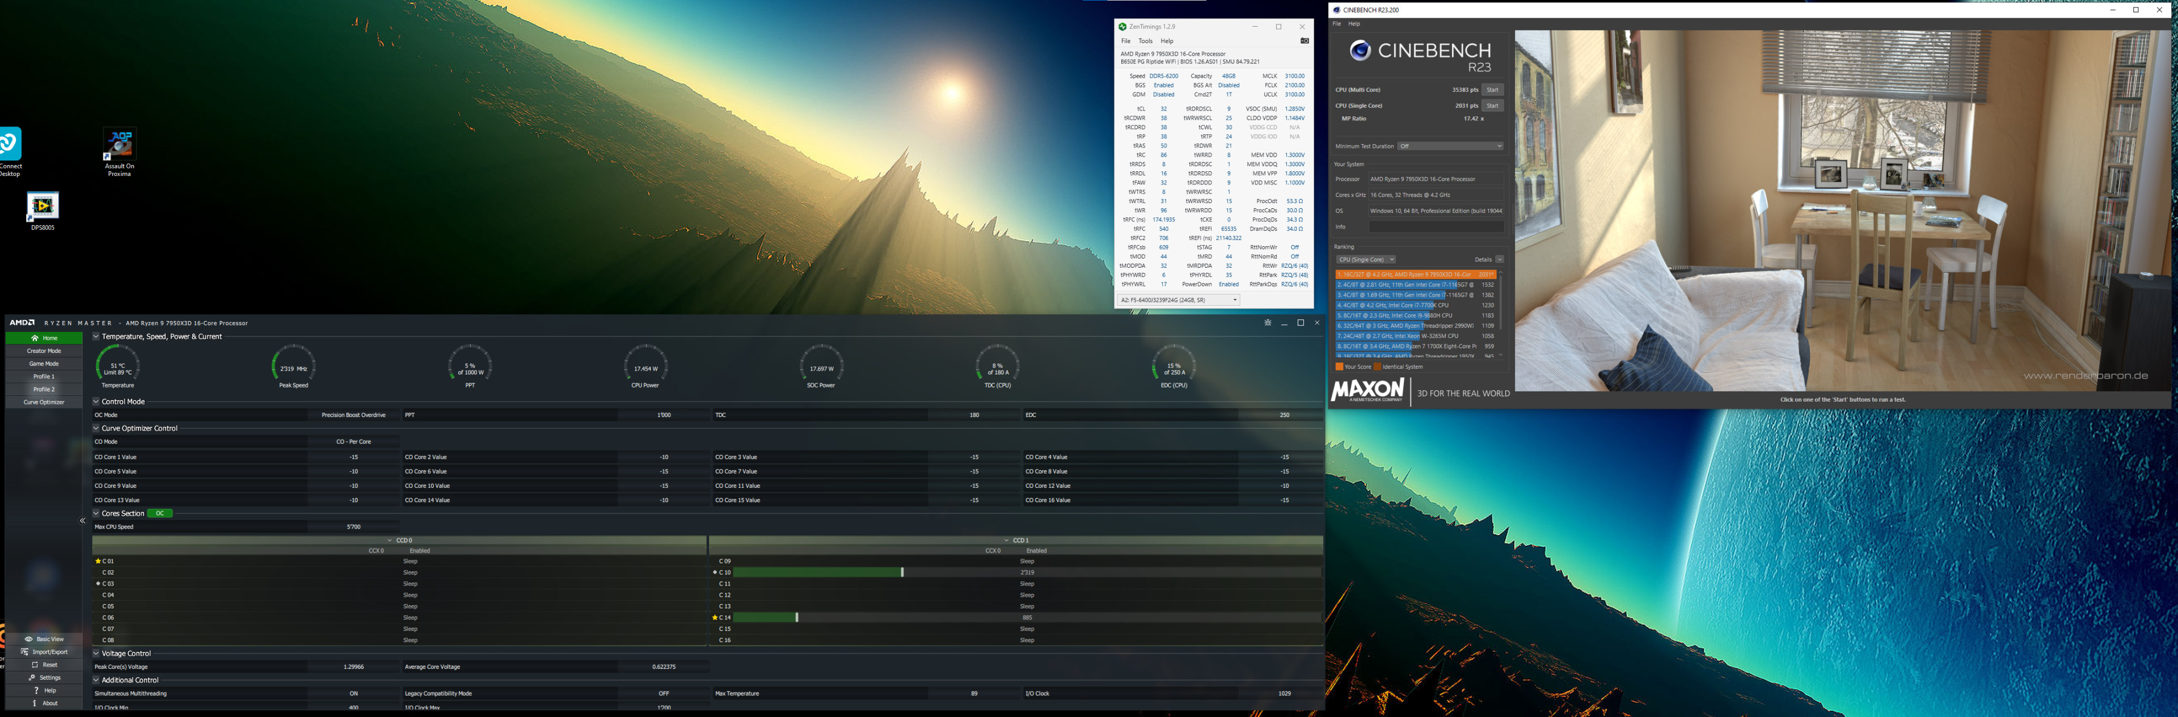Click the bug report icon in Ryzen Master
Viewport: 2178px width, 717px height.
(x=1268, y=323)
